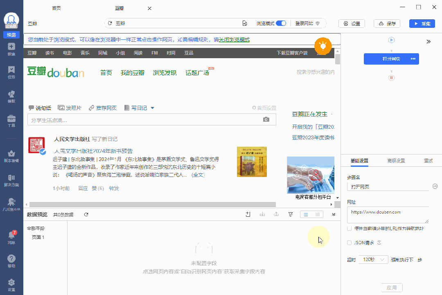442x295 pixels.
Task: Click the reload icon in address bar
Action: 110,23
